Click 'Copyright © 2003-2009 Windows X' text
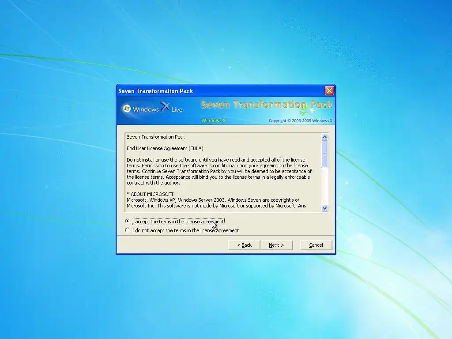The image size is (452, 339). click(x=300, y=121)
